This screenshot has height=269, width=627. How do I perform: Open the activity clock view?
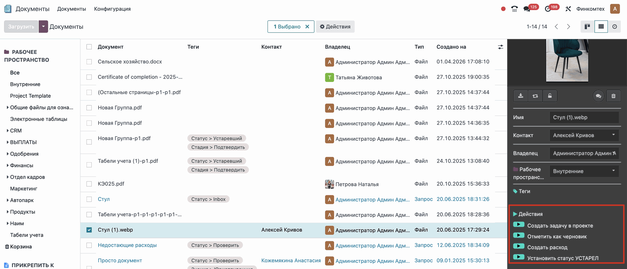pos(615,27)
